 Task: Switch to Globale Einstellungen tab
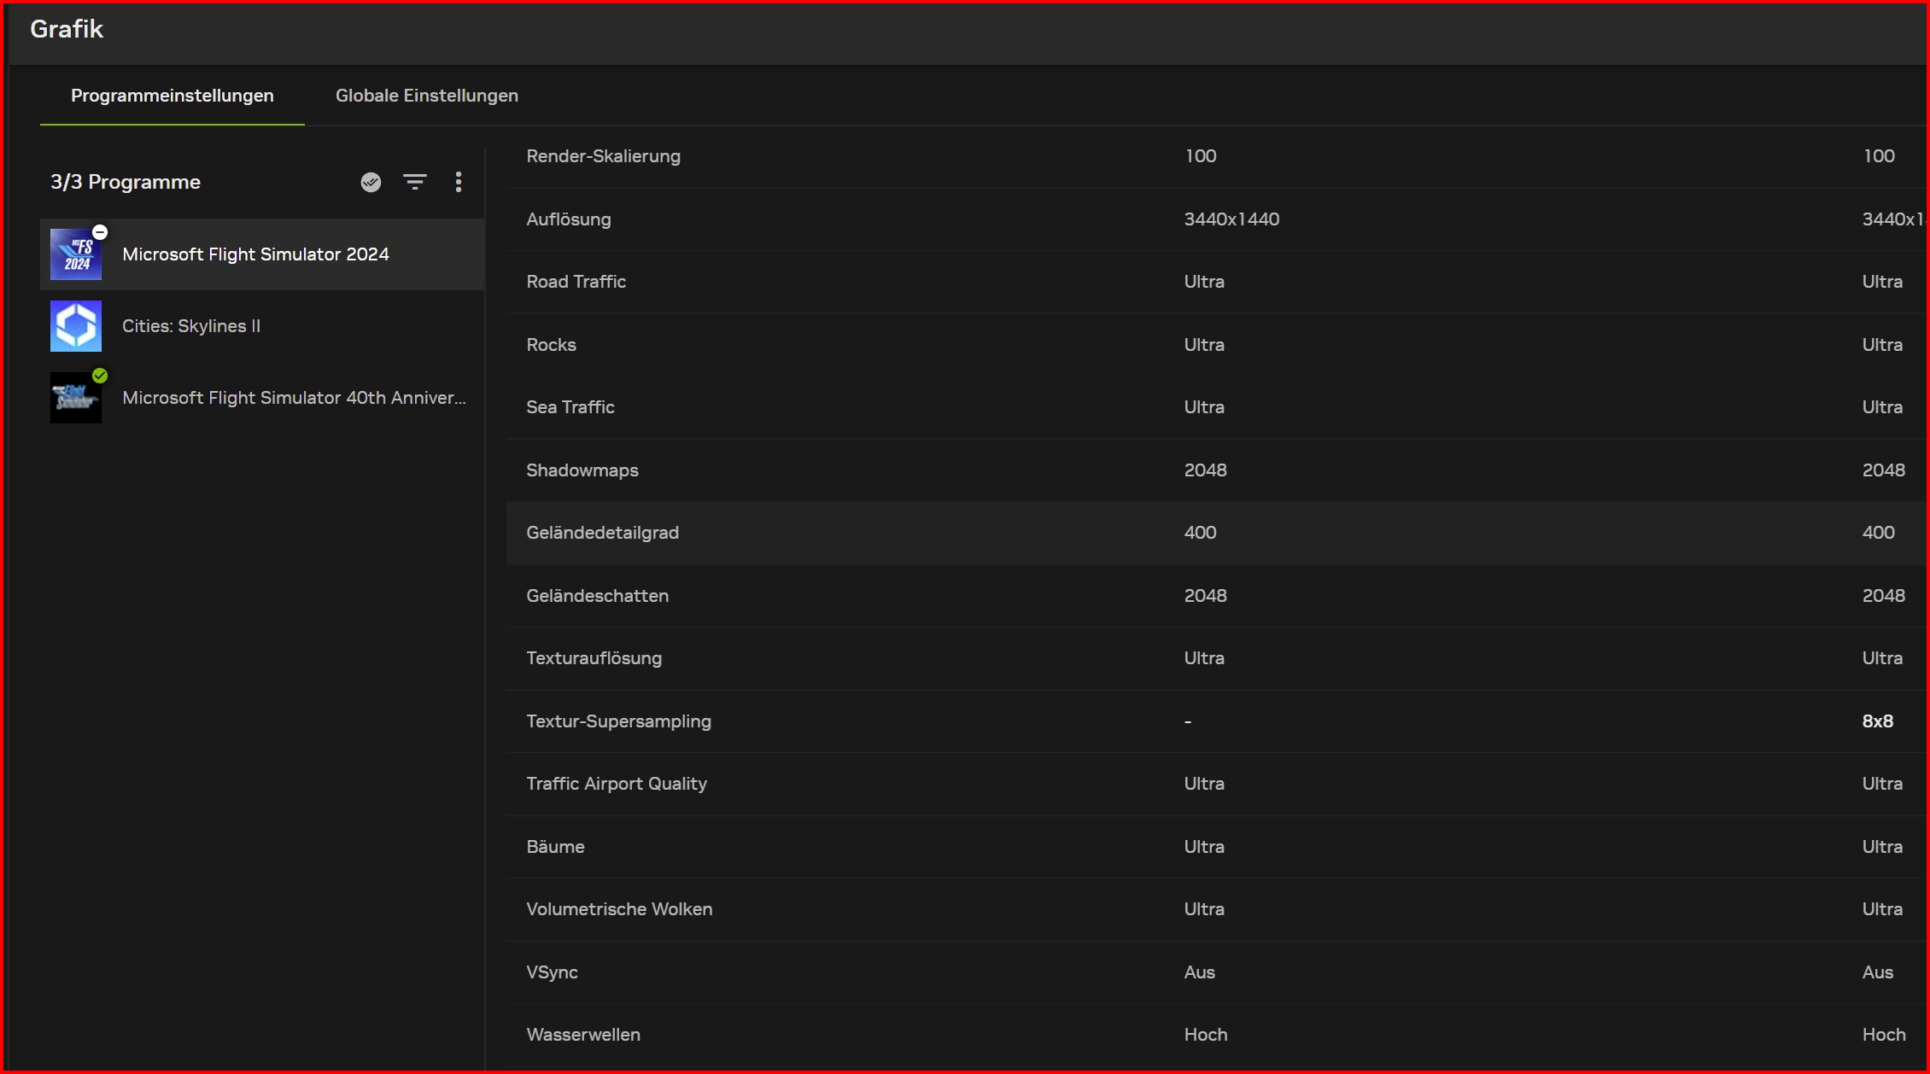coord(426,96)
